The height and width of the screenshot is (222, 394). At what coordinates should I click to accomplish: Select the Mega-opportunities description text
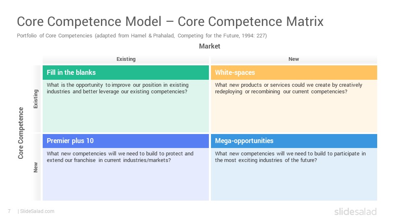tap(290, 157)
